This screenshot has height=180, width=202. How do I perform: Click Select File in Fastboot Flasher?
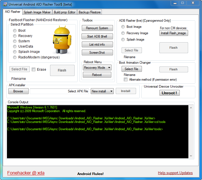point(19,69)
